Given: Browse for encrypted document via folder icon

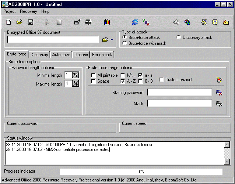Looking at the screenshot, I should tap(105, 40).
